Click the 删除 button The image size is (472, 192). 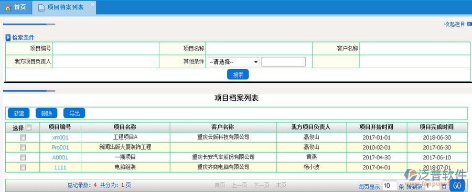click(46, 113)
